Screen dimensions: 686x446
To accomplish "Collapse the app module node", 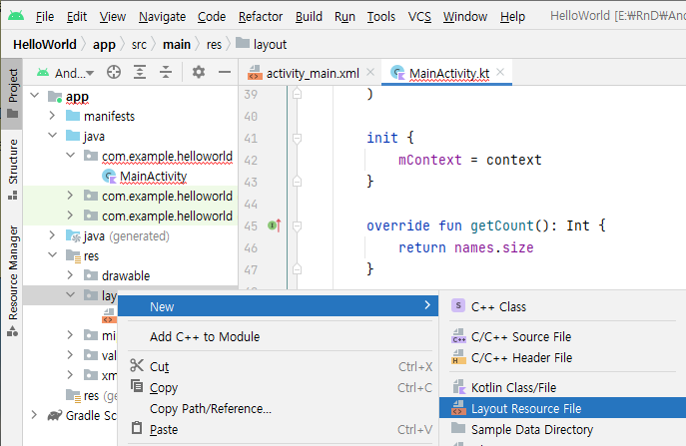I will pyautogui.click(x=35, y=96).
